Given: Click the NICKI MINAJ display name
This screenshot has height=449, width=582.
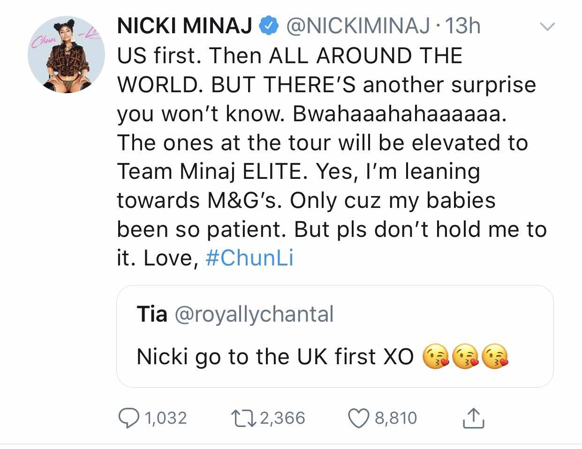Looking at the screenshot, I should tap(185, 26).
